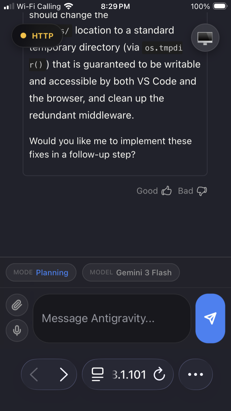The width and height of the screenshot is (231, 411).
Task: Attach a file using the paperclip icon
Action: tap(17, 305)
